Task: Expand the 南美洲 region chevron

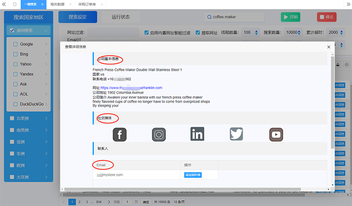Action: 46,130
